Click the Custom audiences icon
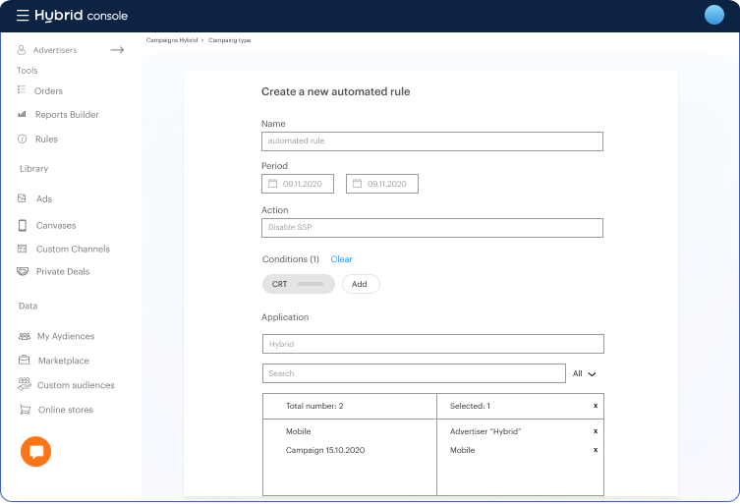Image resolution: width=740 pixels, height=504 pixels. pos(24,384)
